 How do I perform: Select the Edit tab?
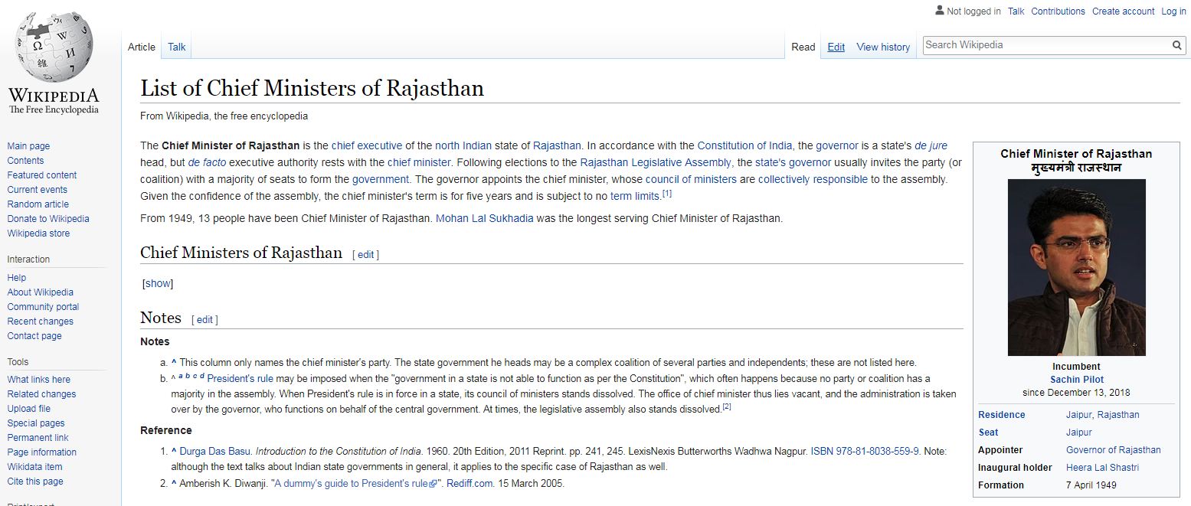(836, 47)
